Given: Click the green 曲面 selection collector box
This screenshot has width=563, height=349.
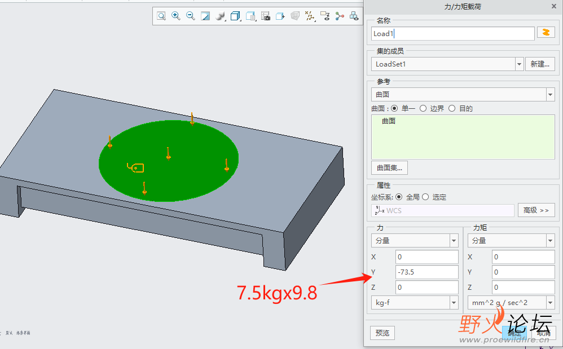Looking at the screenshot, I should click(463, 137).
